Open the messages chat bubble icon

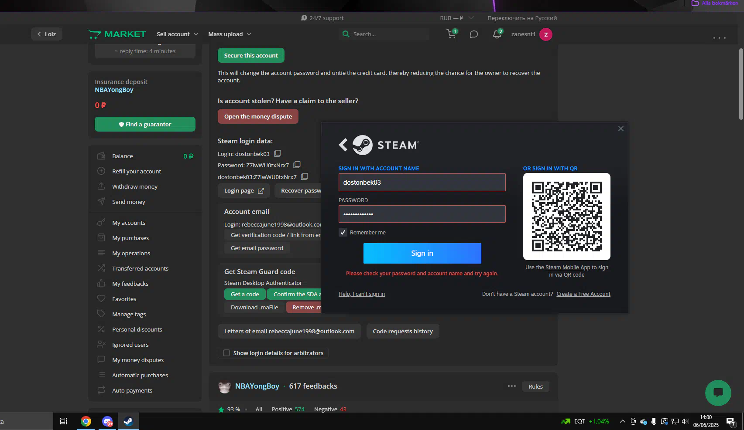click(474, 34)
